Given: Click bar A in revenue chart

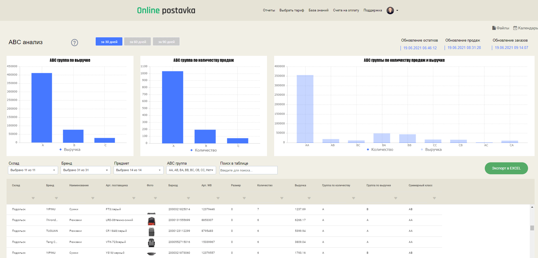Looking at the screenshot, I should pos(42,108).
